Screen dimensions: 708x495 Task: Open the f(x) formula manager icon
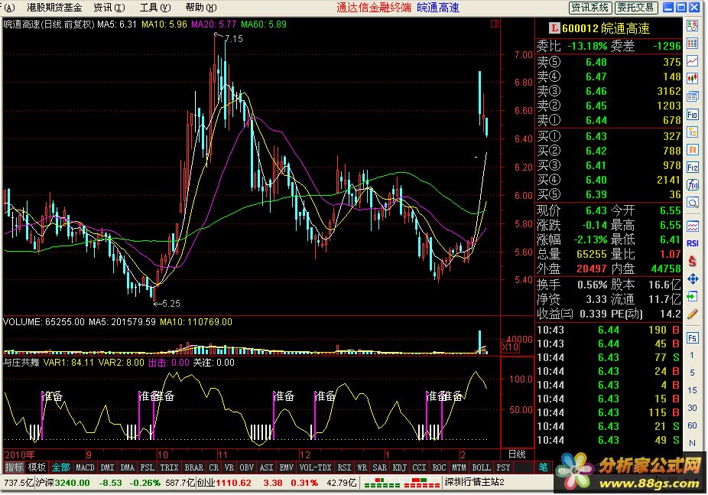coord(692,185)
